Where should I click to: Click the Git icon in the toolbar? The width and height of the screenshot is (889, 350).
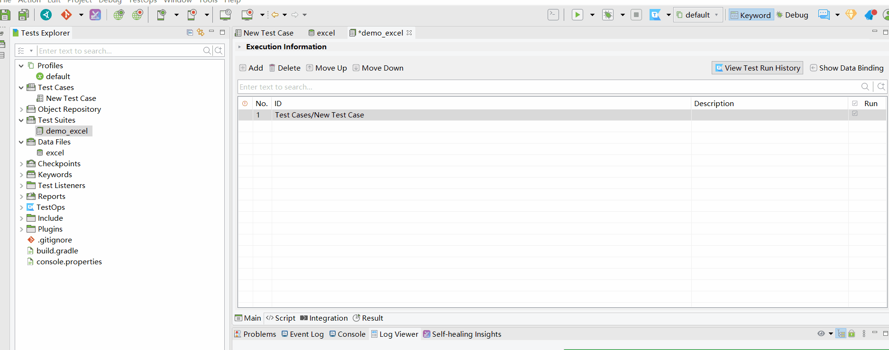66,15
